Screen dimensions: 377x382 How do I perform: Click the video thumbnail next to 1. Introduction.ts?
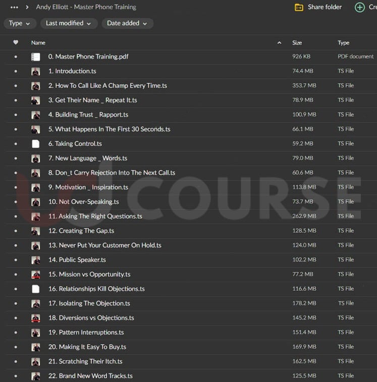click(x=35, y=72)
